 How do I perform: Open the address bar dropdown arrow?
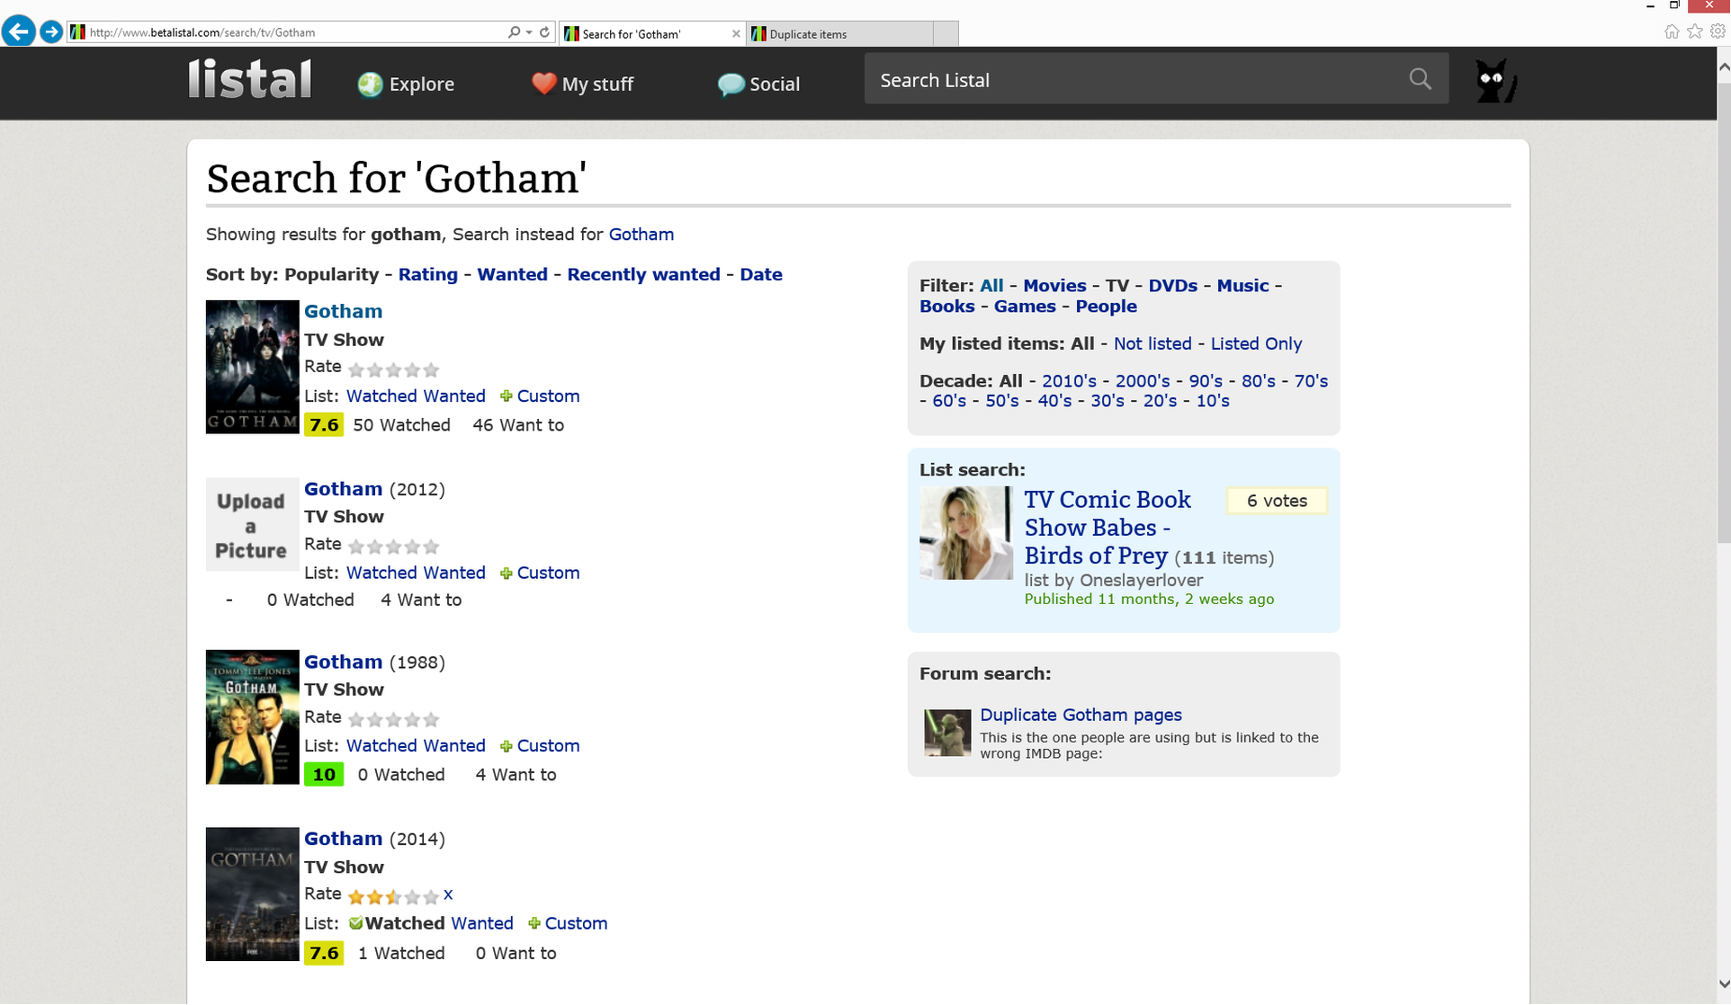coord(529,32)
